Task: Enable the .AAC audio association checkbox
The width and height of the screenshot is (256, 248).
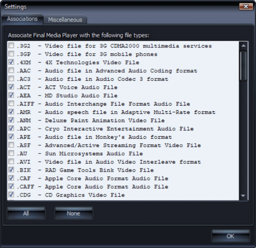Action: click(x=12, y=71)
